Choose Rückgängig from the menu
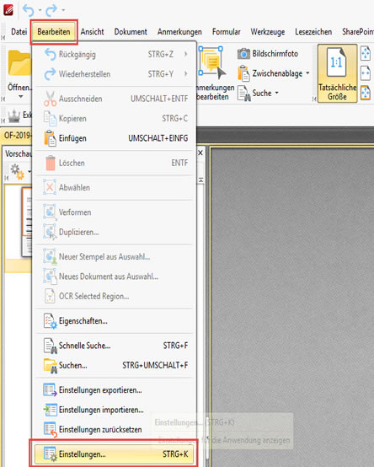This screenshot has width=374, height=467. 115,55
